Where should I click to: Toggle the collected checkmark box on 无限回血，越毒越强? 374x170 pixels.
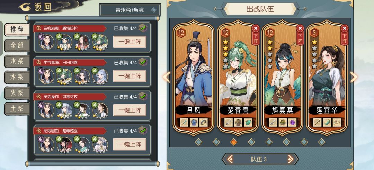(143, 131)
